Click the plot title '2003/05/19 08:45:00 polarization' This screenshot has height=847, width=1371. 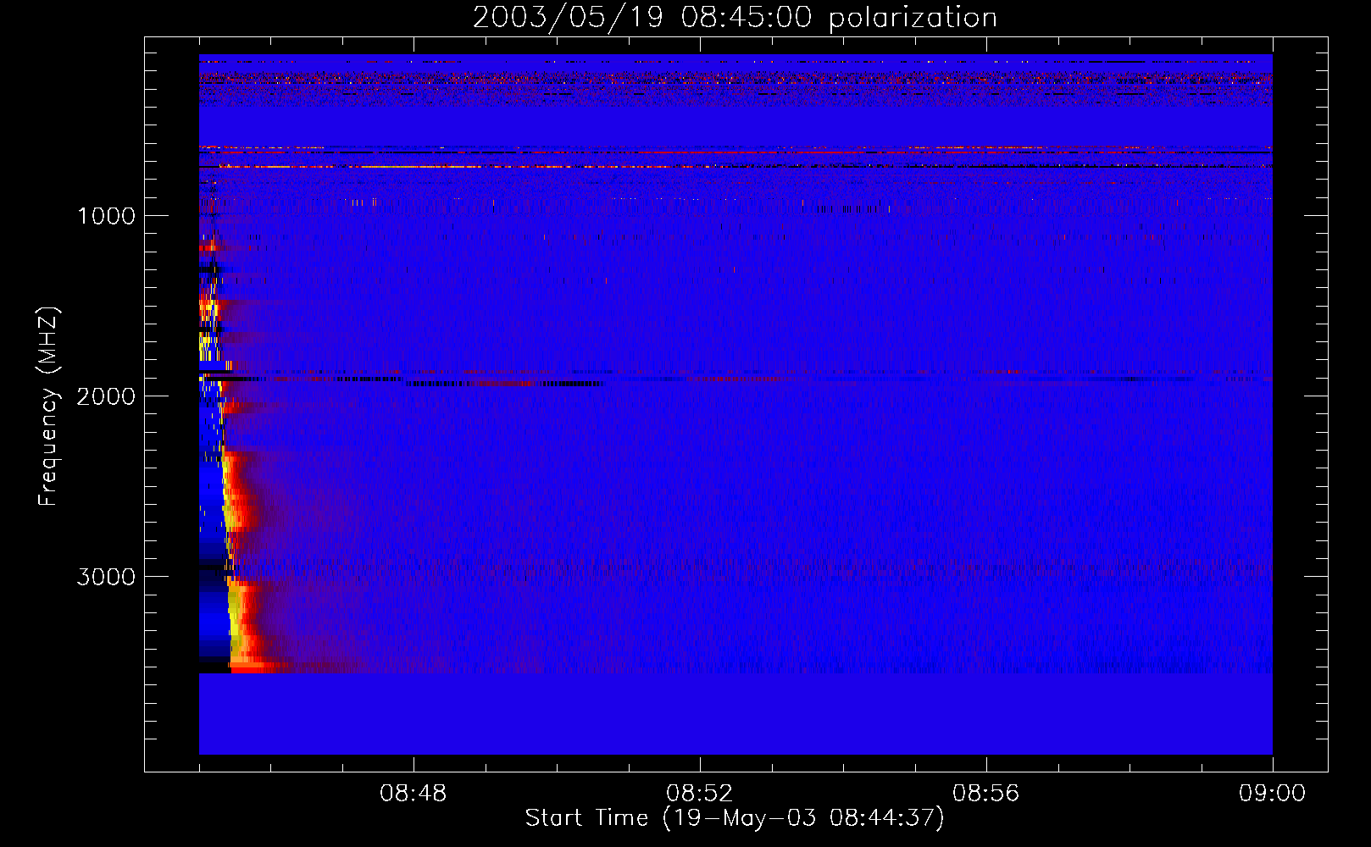pos(735,18)
